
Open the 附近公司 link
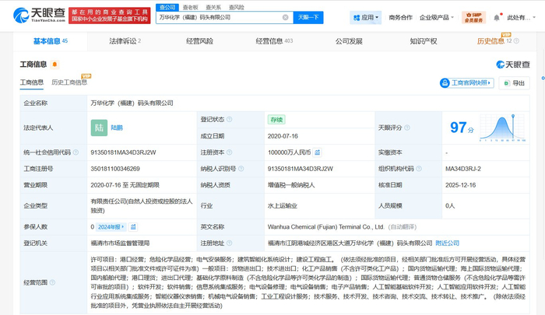pos(447,243)
